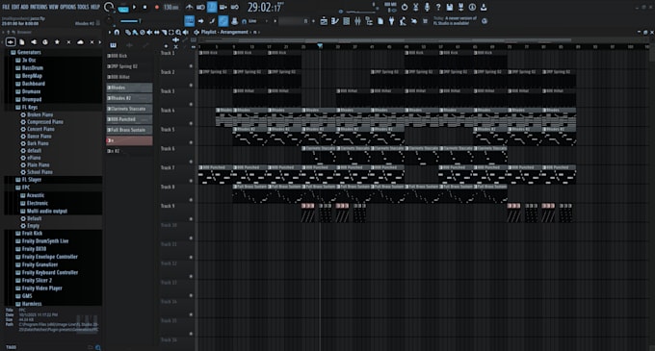Open the plugin picker plug icon
Image resolution: width=655 pixels, height=351 pixels.
click(x=391, y=21)
